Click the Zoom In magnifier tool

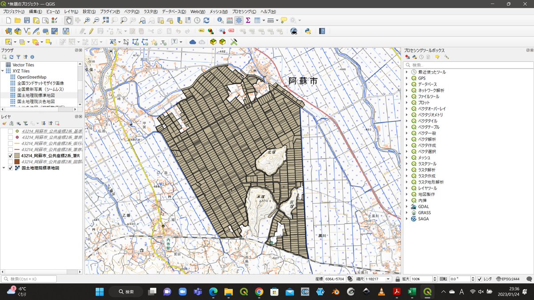tap(87, 20)
